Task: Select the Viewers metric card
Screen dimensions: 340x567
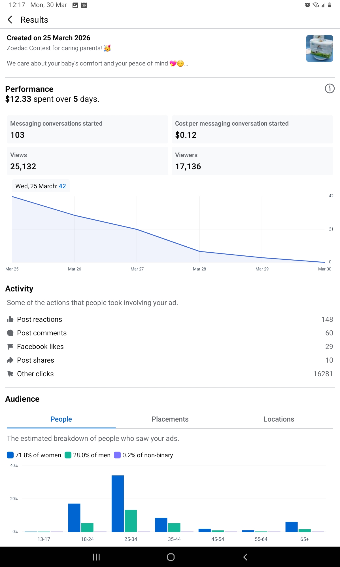Action: point(252,161)
